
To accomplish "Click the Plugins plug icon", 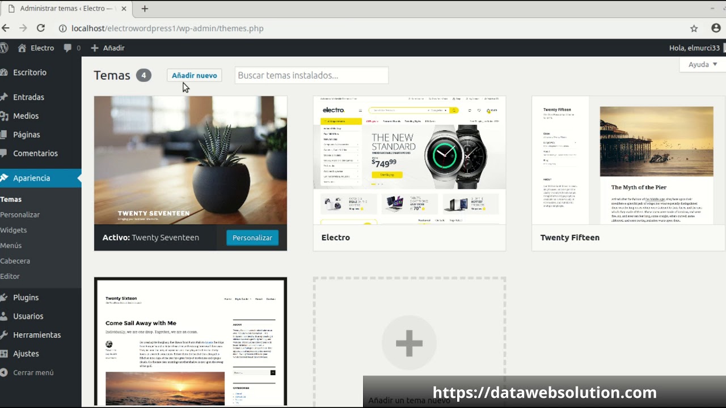I will [x=4, y=297].
